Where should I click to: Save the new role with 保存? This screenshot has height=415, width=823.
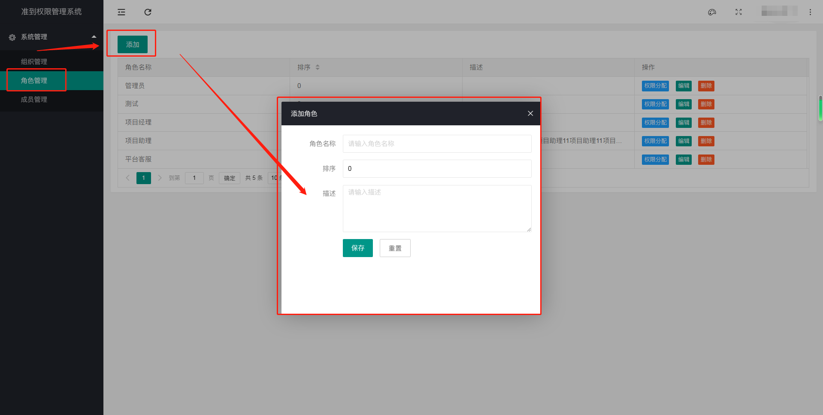click(x=358, y=248)
